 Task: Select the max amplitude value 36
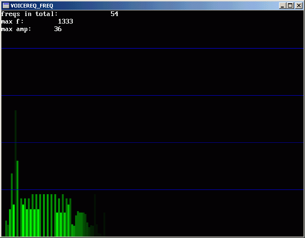pos(58,29)
